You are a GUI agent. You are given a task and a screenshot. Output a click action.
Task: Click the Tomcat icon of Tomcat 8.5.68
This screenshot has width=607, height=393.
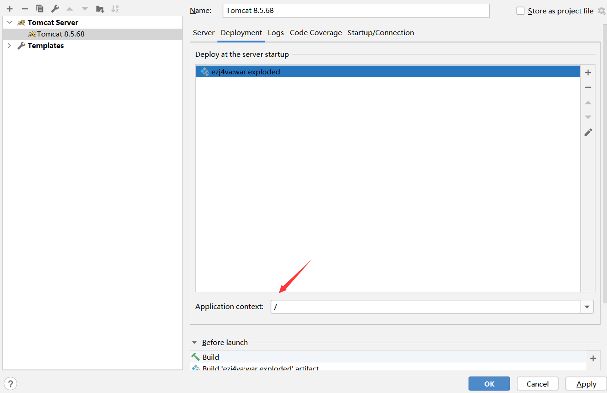pyautogui.click(x=32, y=34)
